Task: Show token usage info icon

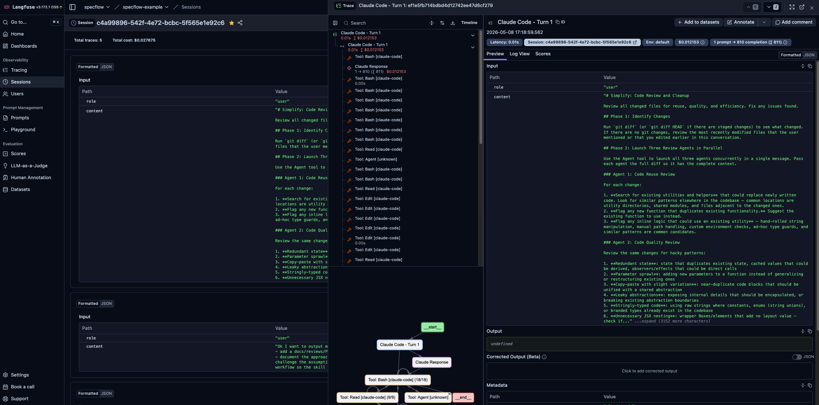Action: [785, 42]
